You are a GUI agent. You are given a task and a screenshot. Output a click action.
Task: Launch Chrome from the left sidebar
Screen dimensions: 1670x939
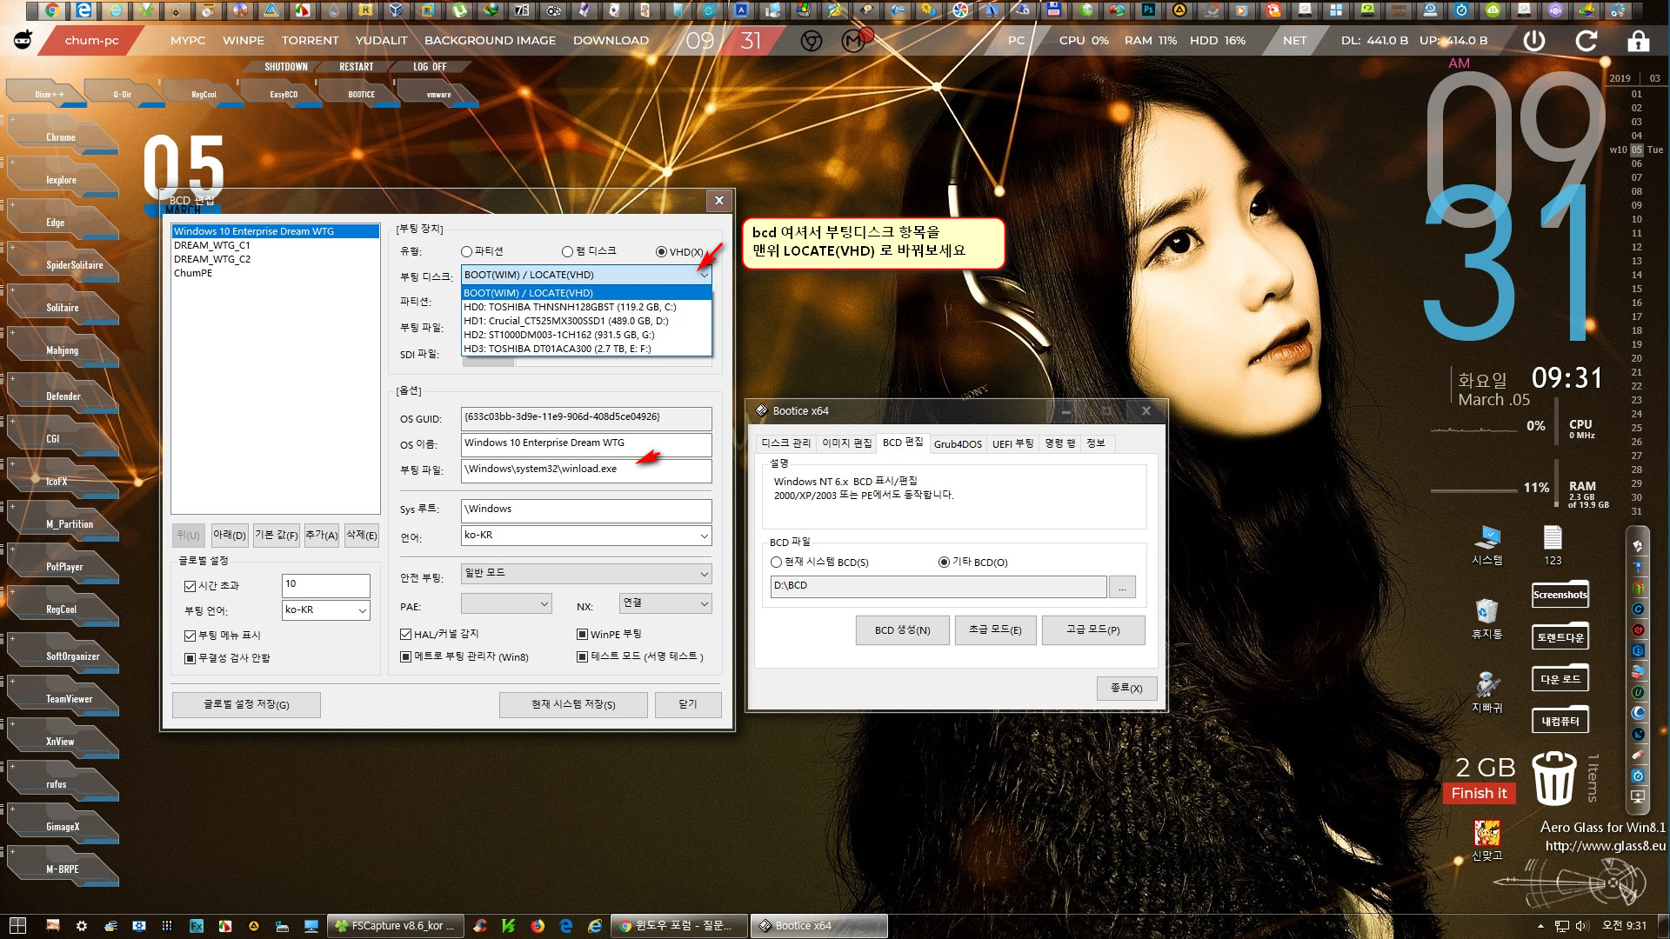coord(61,137)
